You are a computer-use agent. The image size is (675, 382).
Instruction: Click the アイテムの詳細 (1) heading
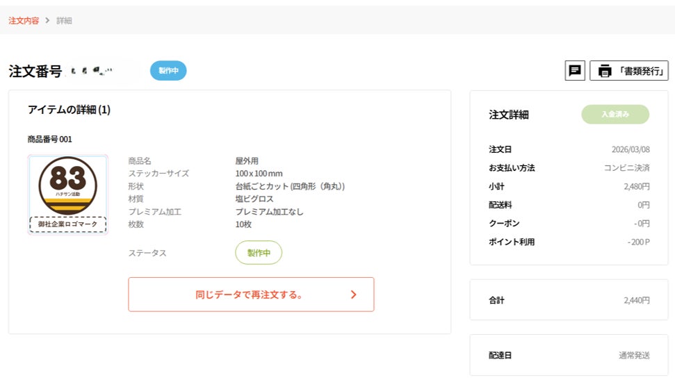(69, 110)
